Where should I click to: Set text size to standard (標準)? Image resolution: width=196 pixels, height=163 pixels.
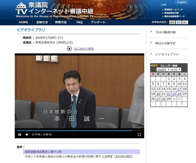[x=172, y=22]
